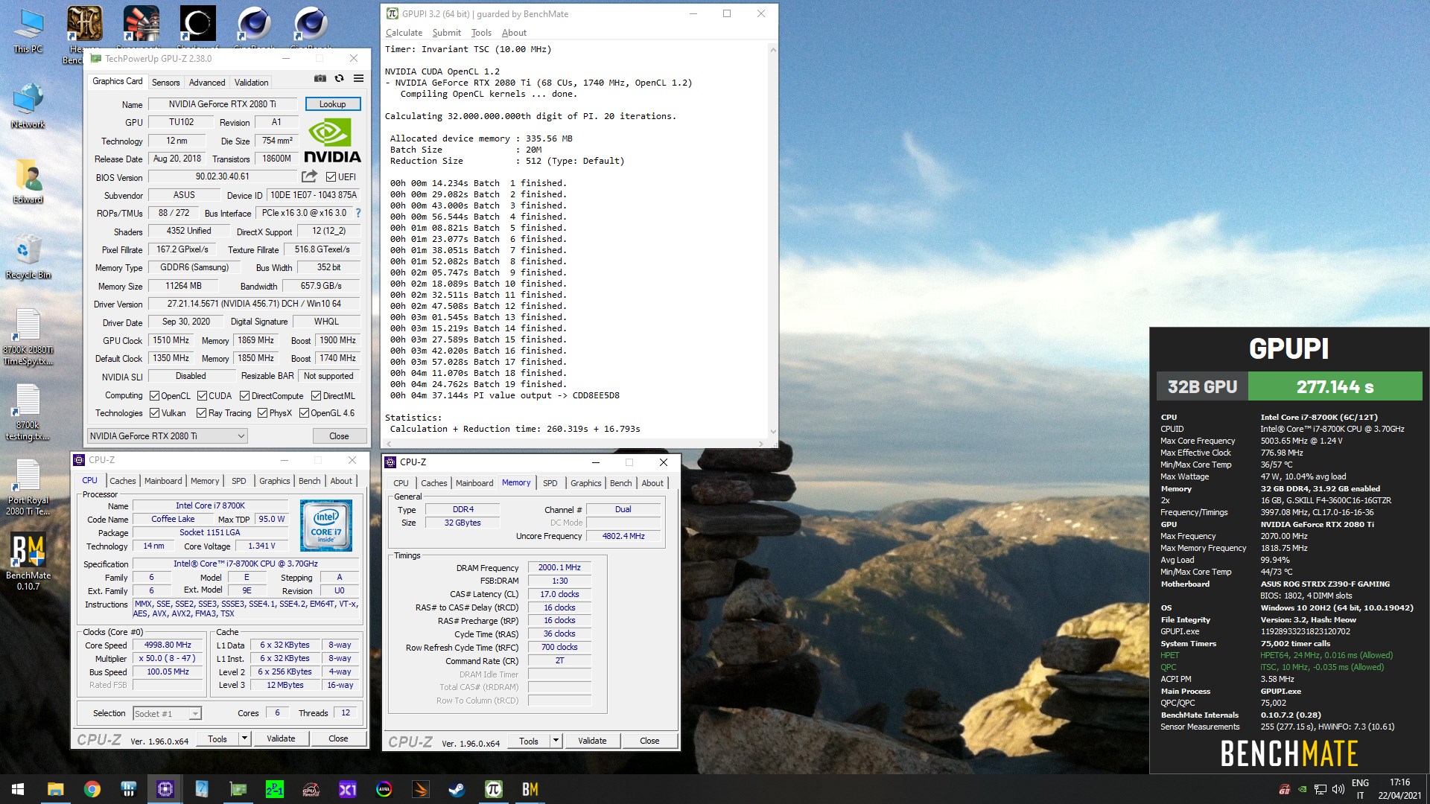Toggle the OpenCL checkbox
The image size is (1430, 804).
pos(154,396)
